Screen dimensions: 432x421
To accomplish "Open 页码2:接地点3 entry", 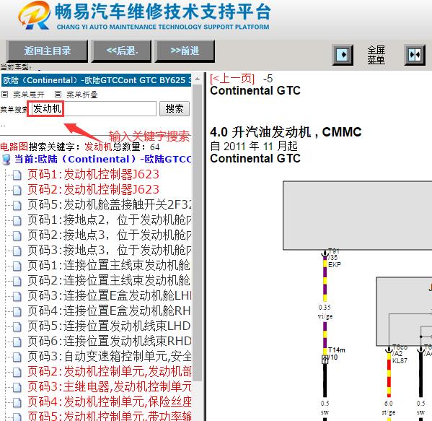I will (110, 235).
